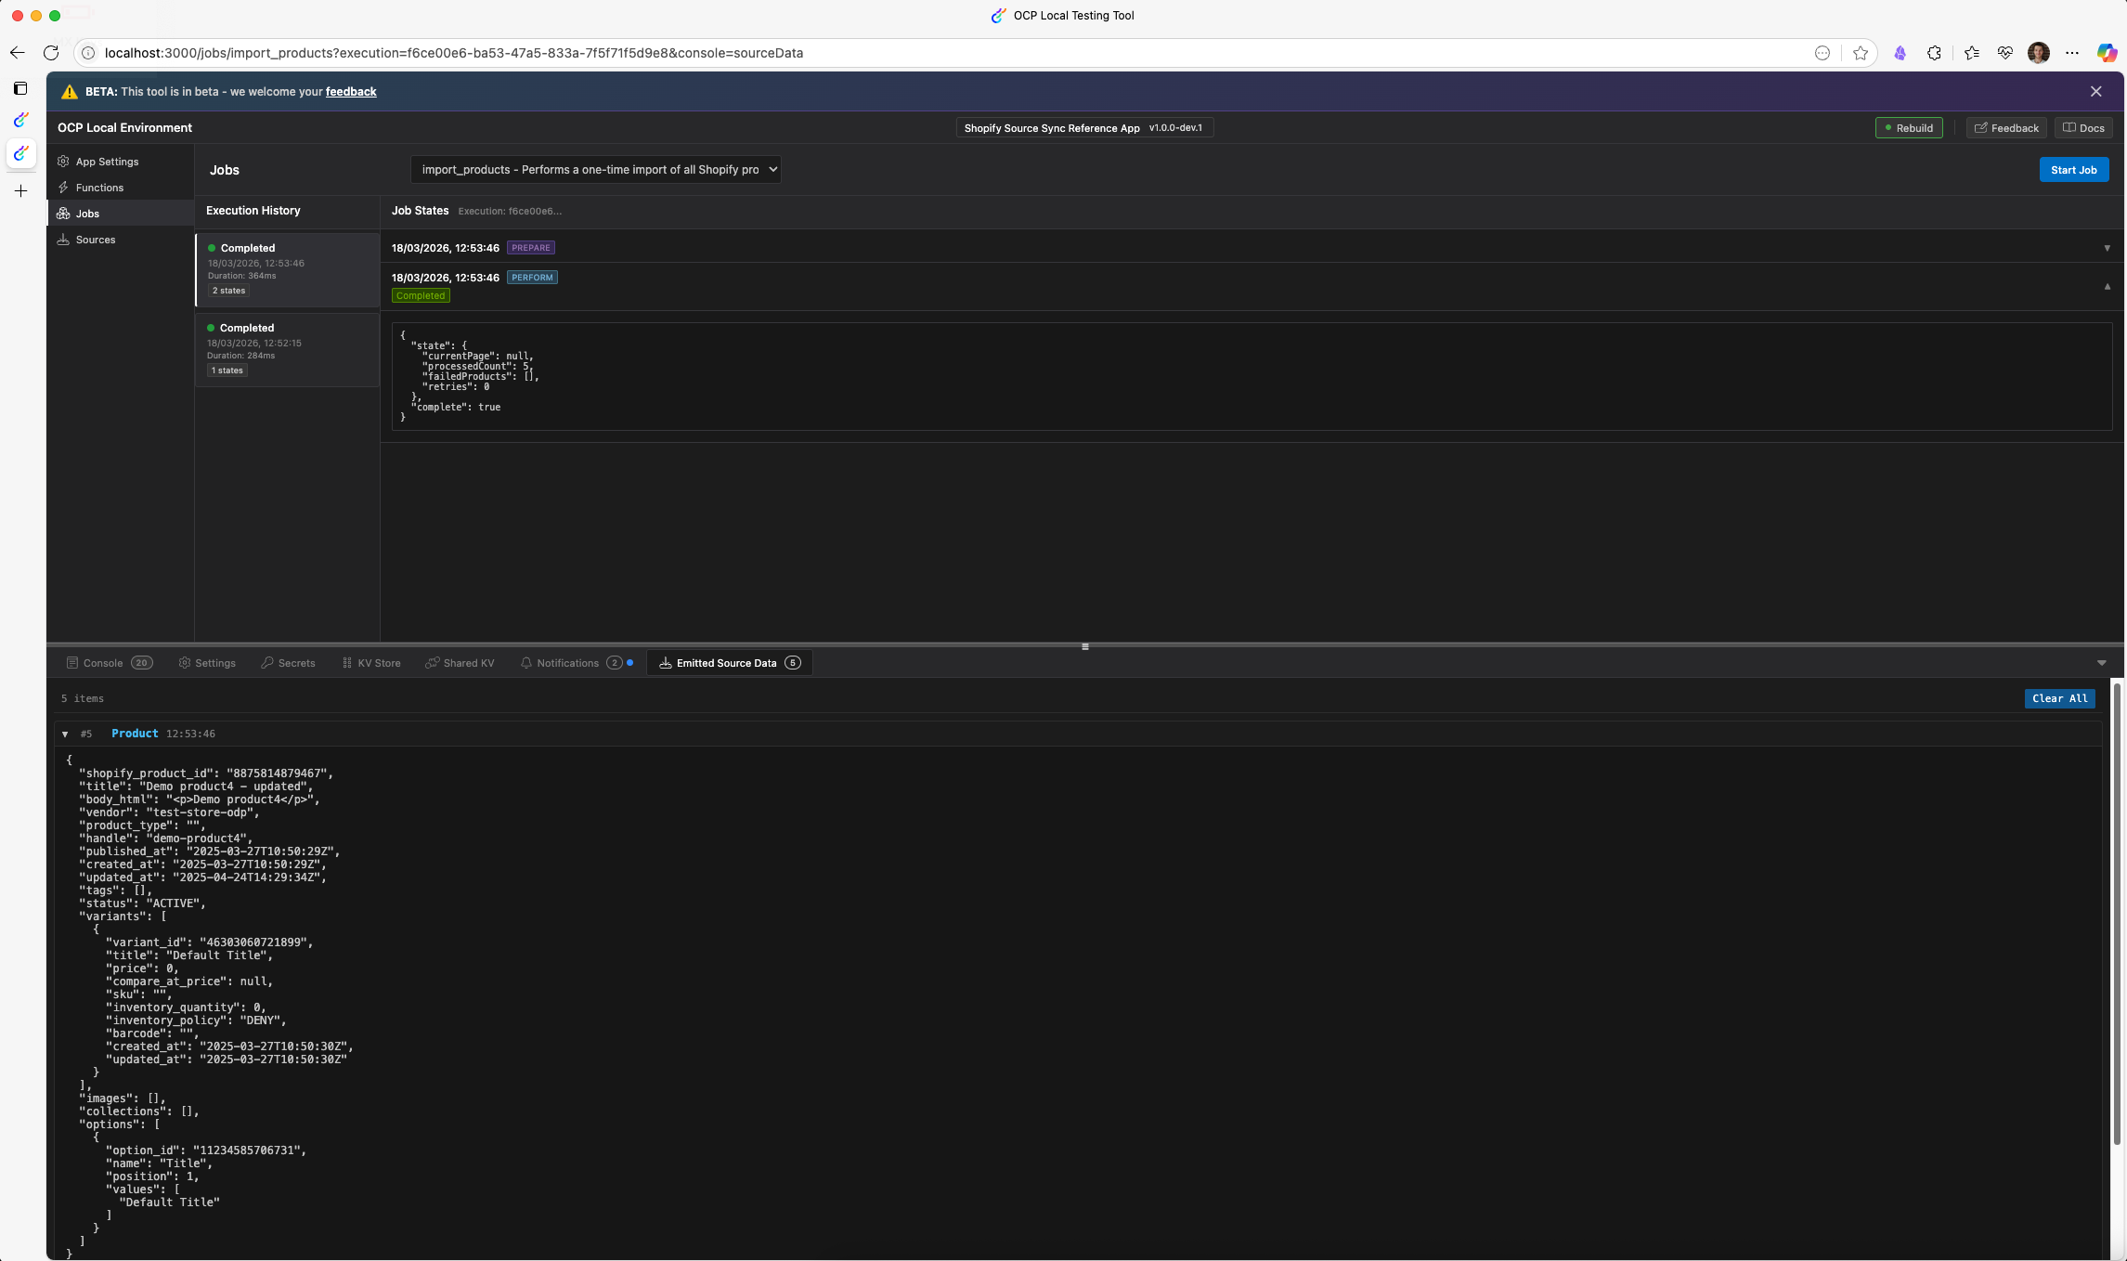2127x1261 pixels.
Task: Click the feedback link in banner
Action: 351,91
